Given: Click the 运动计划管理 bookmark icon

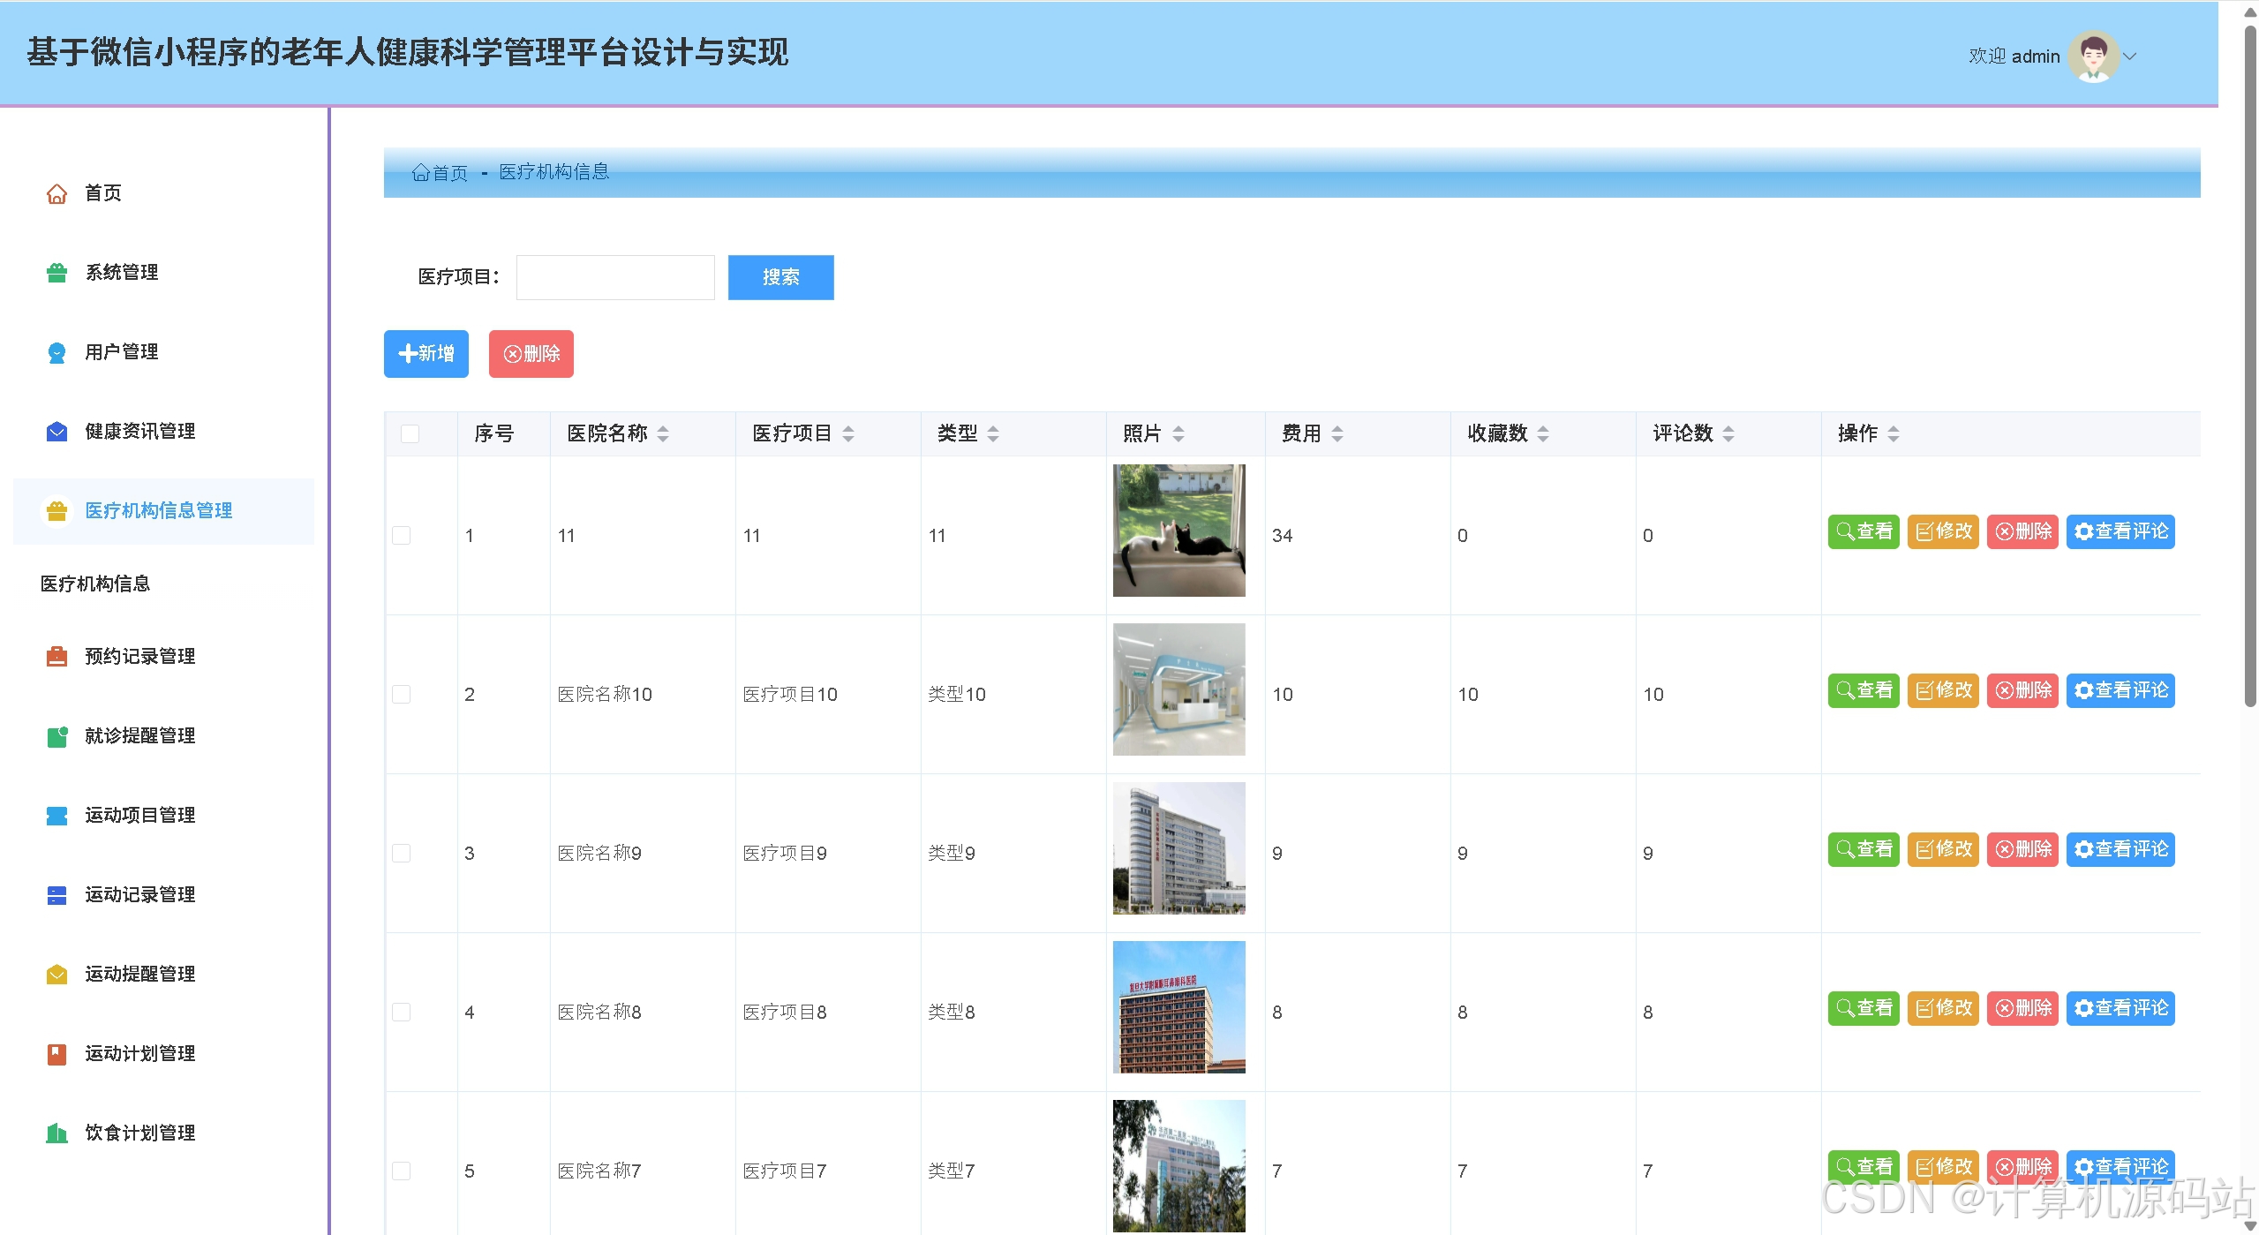Looking at the screenshot, I should click(x=56, y=1054).
